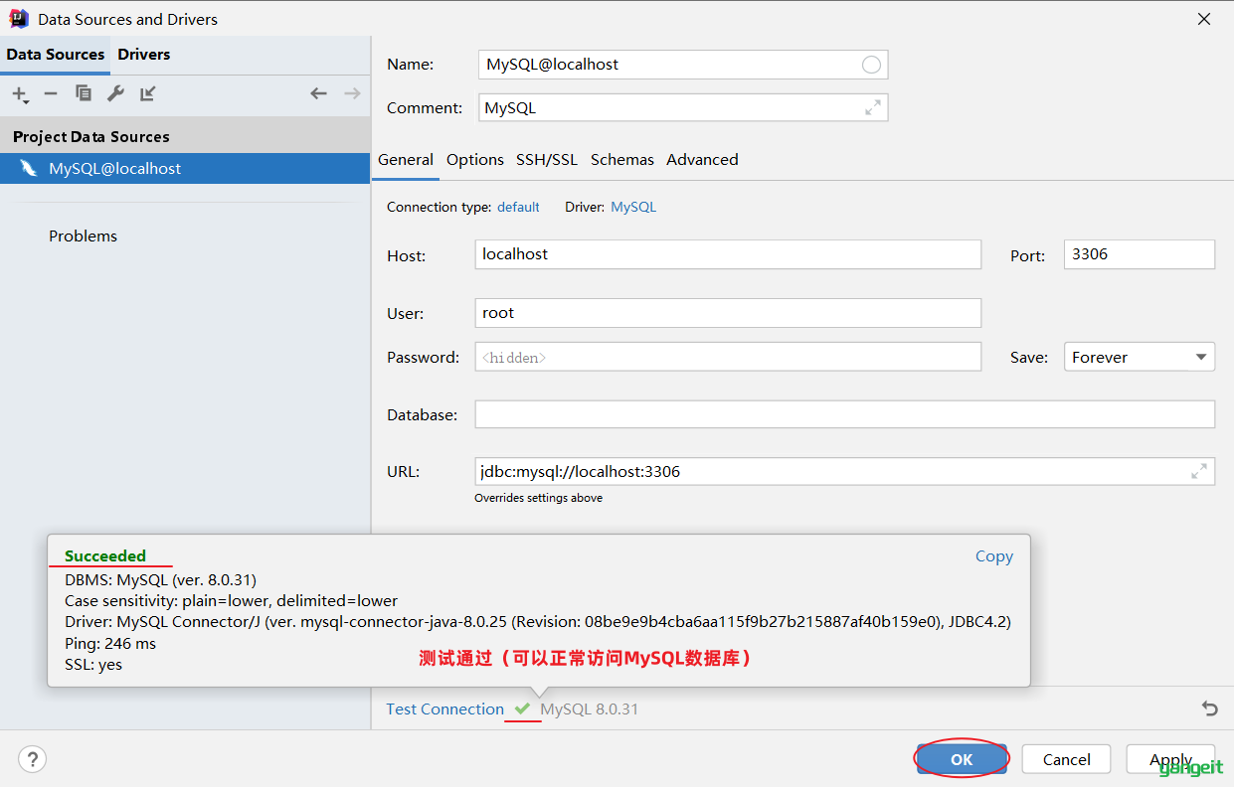Open the SSH/SSL tab
Screen dimensions: 1234x787
pos(547,160)
